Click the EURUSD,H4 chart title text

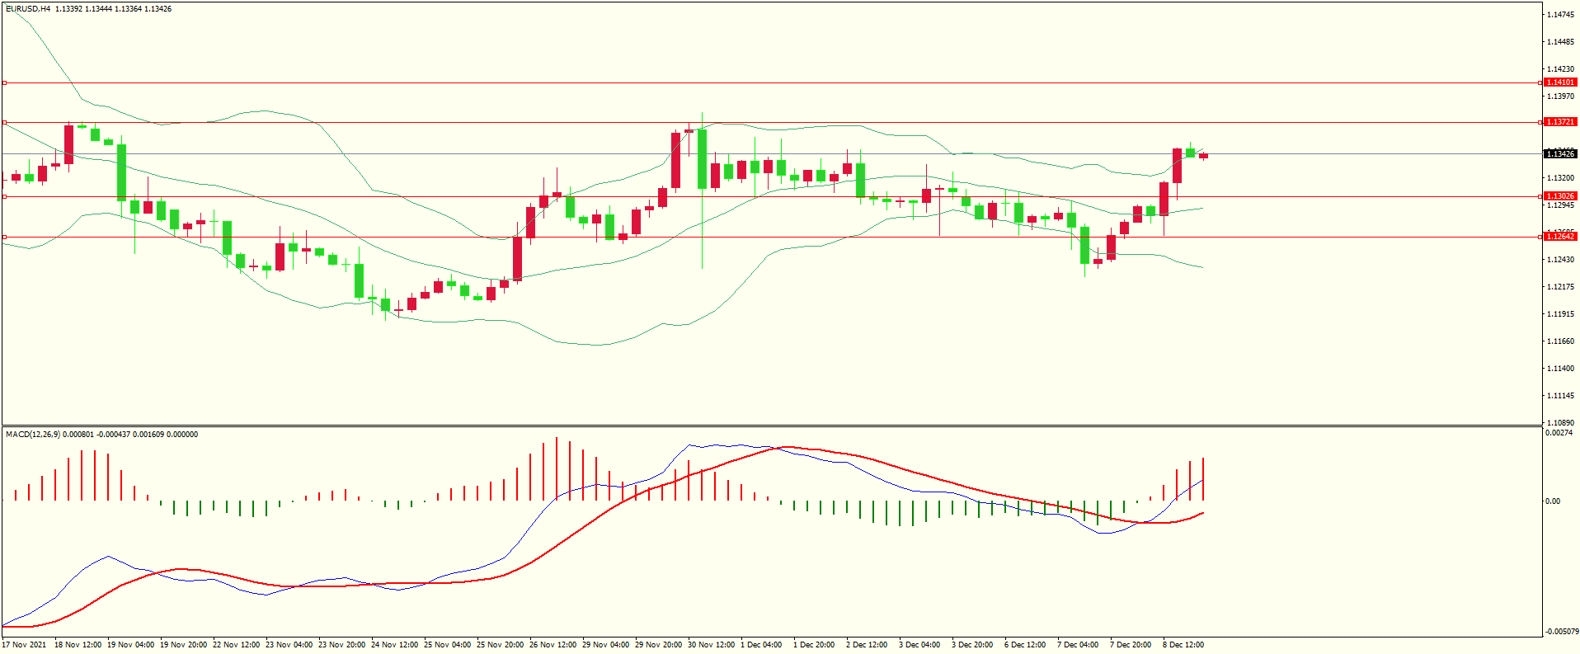pos(28,9)
